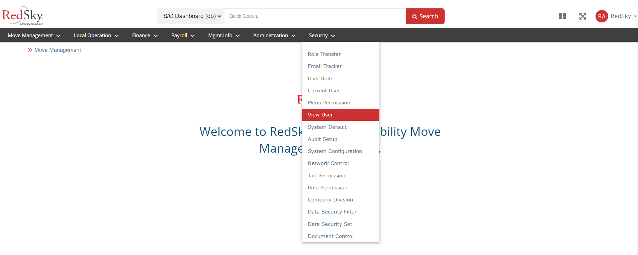Expand the RedSky user account menu
The image size is (638, 255).
pyautogui.click(x=624, y=16)
